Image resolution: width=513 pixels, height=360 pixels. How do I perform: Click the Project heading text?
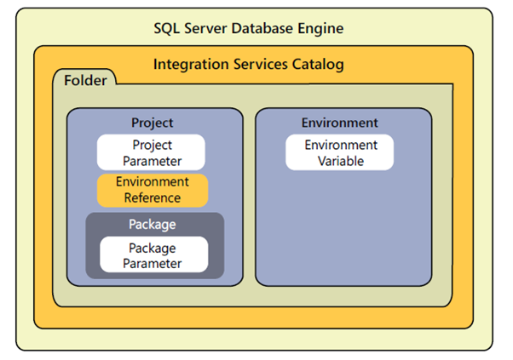coord(153,123)
